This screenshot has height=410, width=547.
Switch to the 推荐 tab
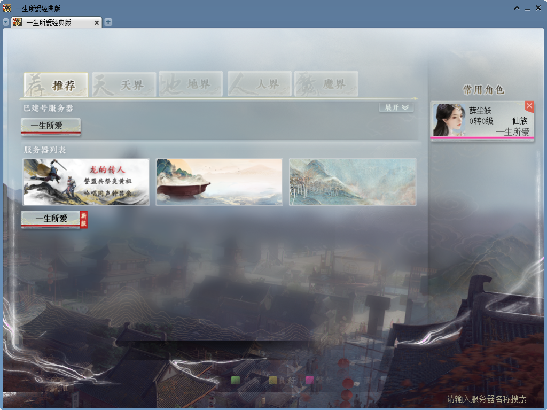56,84
